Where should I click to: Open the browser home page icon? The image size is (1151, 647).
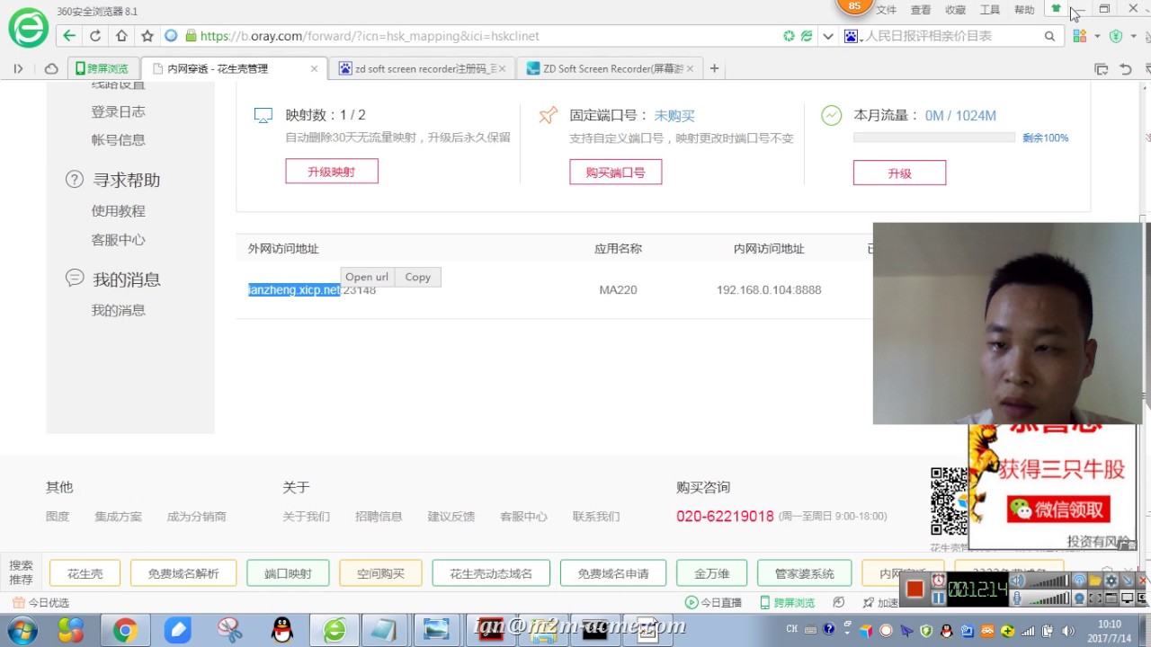121,36
